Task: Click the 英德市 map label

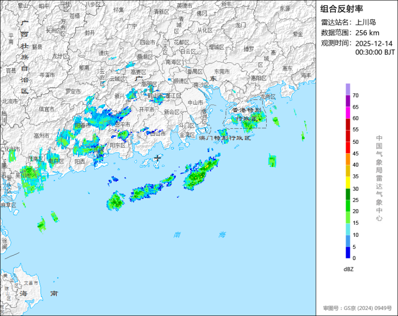Action: tap(185, 6)
